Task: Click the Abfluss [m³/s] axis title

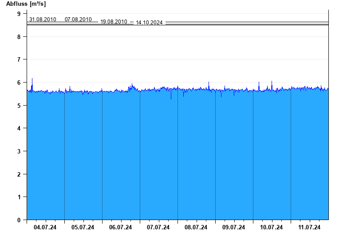Action: 26,4
